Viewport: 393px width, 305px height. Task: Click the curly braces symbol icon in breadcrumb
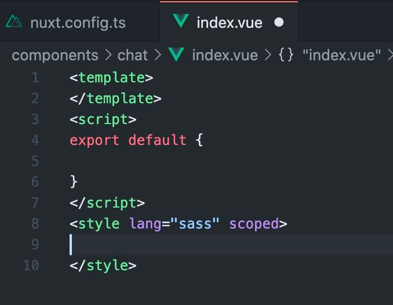[x=286, y=55]
